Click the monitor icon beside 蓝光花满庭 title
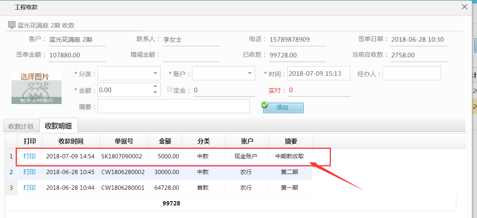The image size is (477, 218). (x=12, y=25)
